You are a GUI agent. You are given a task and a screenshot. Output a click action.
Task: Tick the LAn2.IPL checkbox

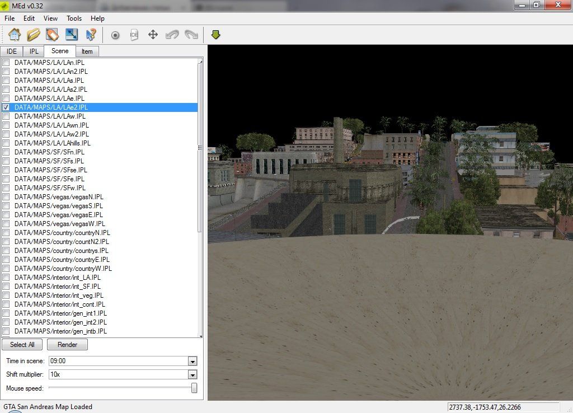click(6, 71)
